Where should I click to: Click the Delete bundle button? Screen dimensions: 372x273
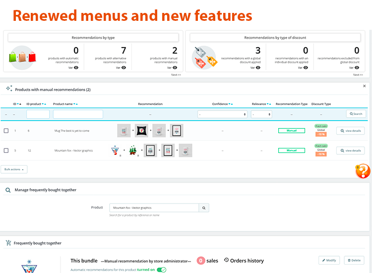354,260
